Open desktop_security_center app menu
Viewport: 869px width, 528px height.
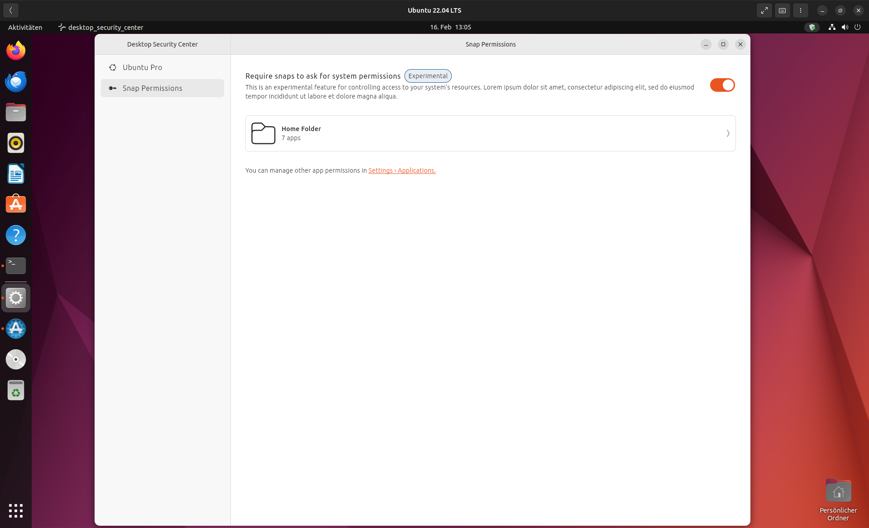101,27
